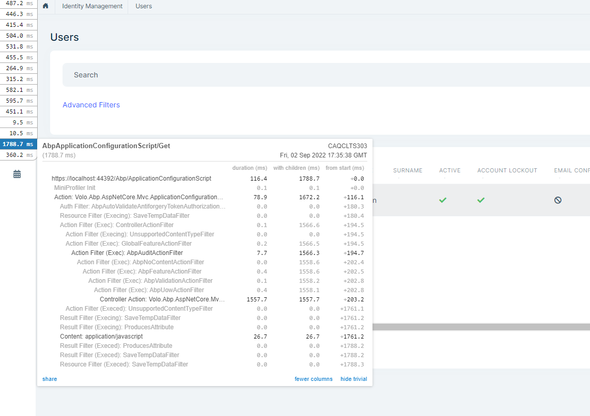Expand the 595.7 ms profiler timing
Image resolution: width=590 pixels, height=416 pixels.
(18, 101)
